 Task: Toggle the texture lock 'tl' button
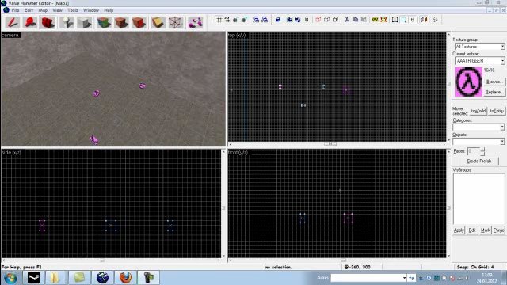tap(413, 20)
